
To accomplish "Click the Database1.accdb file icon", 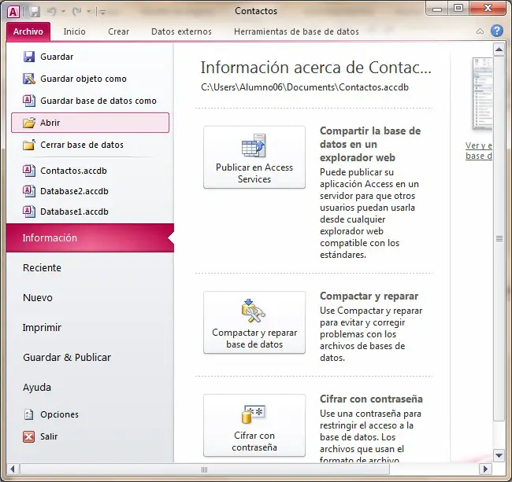I will pos(28,212).
